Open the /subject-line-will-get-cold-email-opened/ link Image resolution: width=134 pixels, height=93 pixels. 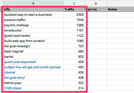(32, 67)
